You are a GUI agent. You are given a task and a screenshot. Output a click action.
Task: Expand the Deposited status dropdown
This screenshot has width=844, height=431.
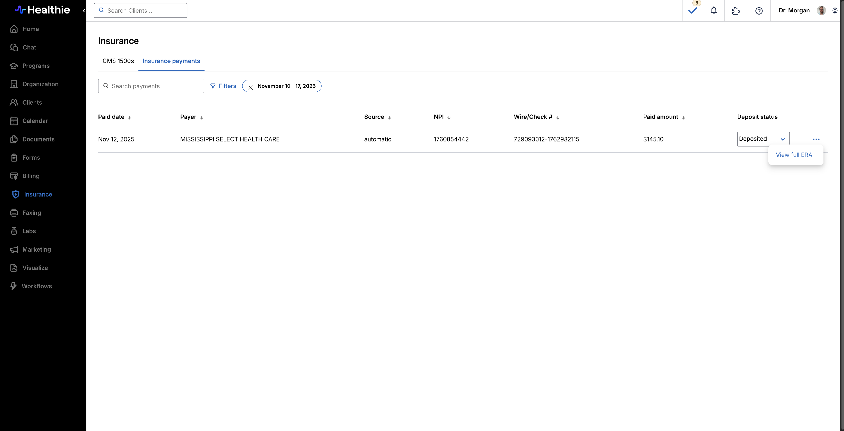[783, 139]
